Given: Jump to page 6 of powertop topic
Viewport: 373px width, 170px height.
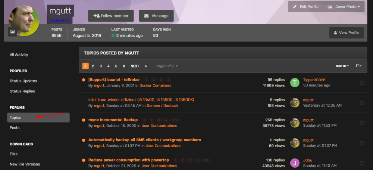Looking at the screenshot, I should pyautogui.click(x=206, y=160).
